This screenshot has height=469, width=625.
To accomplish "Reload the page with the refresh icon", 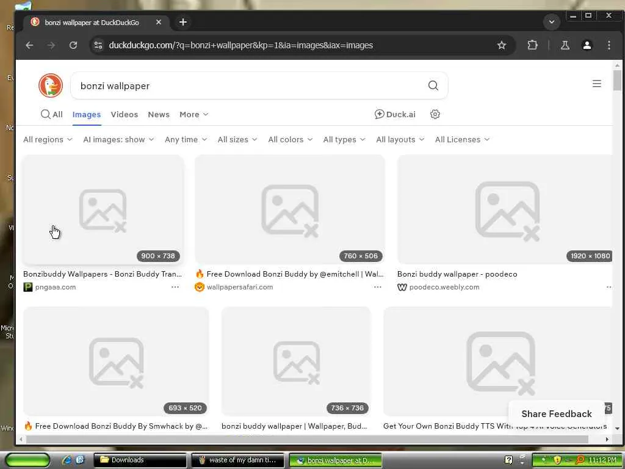I will coord(73,45).
